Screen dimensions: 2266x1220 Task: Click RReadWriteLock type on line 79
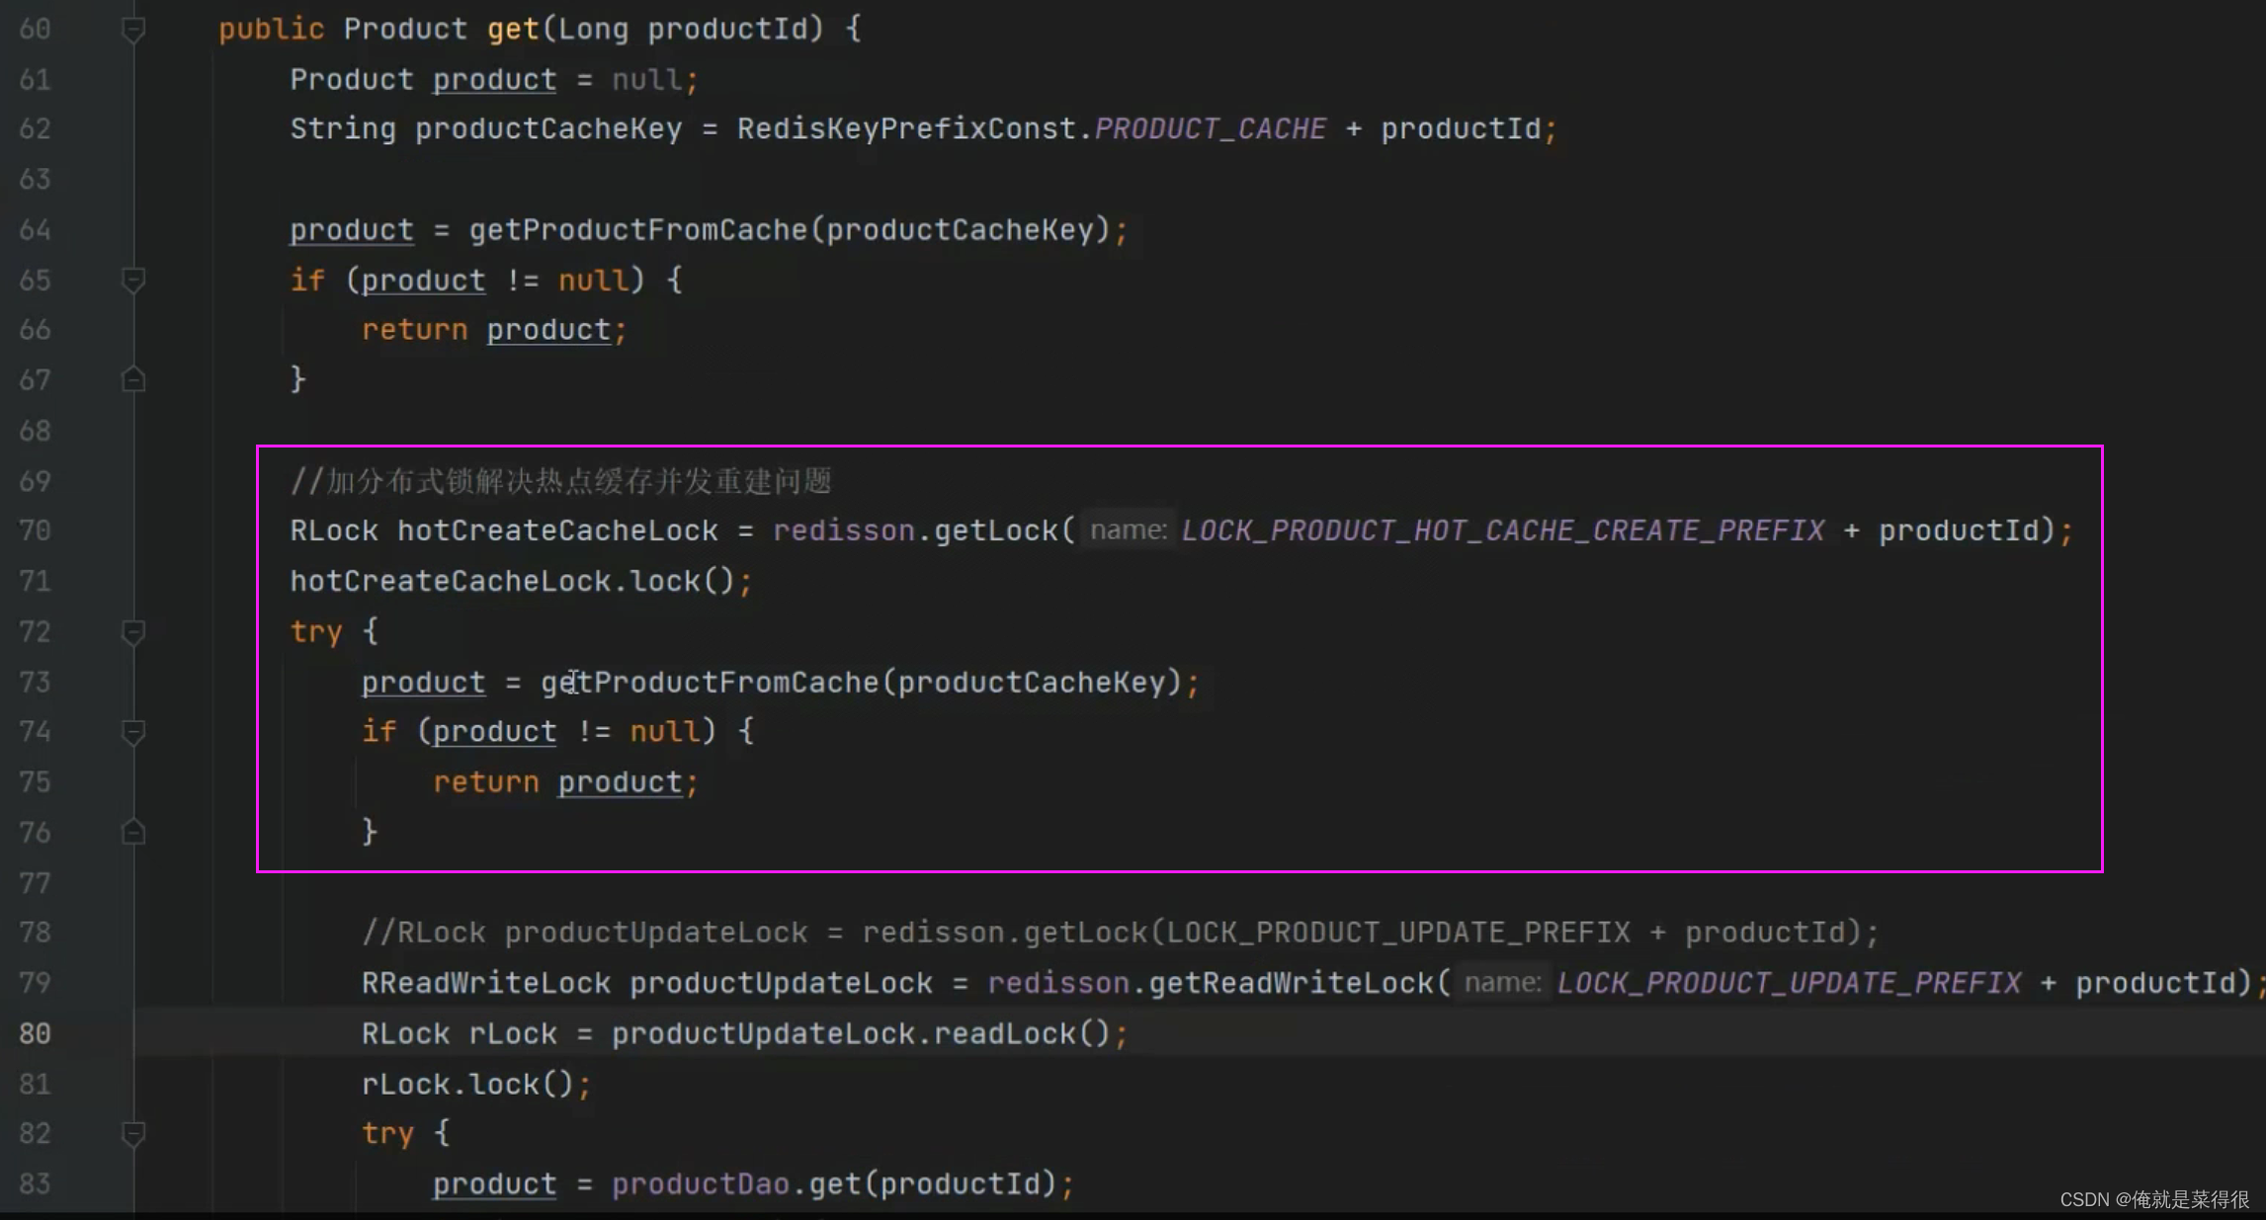tap(485, 983)
